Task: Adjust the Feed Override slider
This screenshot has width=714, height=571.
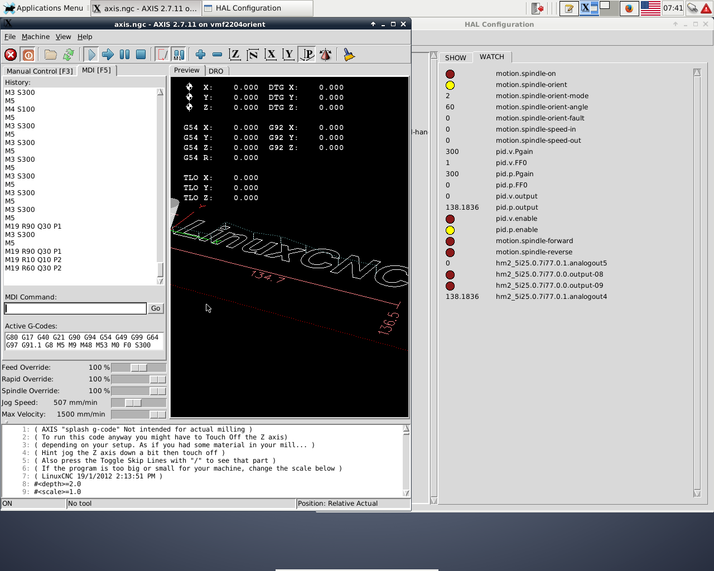Action: [x=138, y=367]
